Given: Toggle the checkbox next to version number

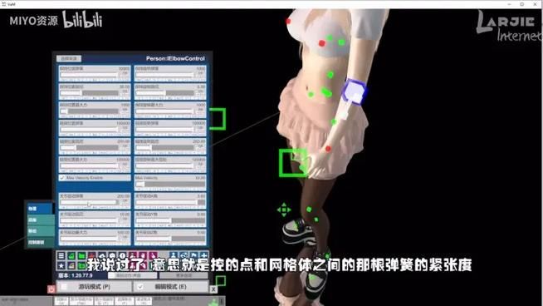Looking at the screenshot, I should [111, 275].
